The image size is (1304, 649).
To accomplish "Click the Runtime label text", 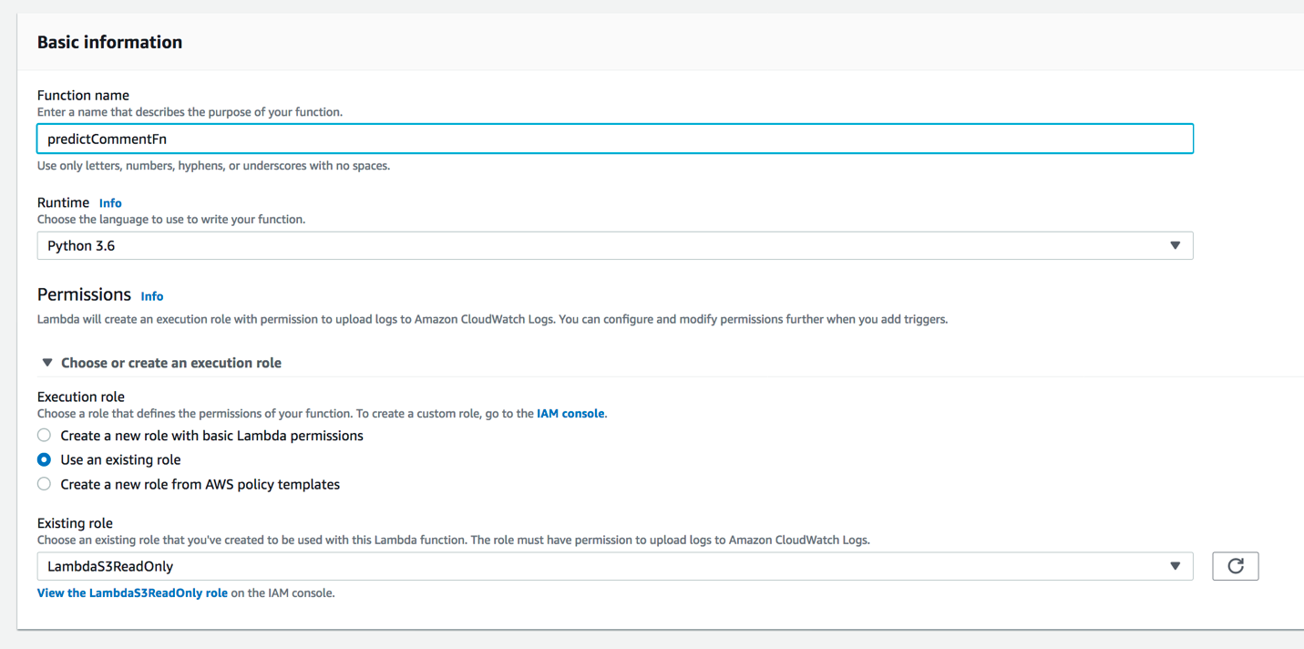I will (63, 202).
